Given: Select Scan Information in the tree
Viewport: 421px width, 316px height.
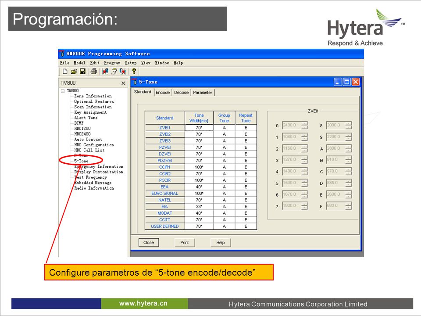Looking at the screenshot, I should (93, 107).
